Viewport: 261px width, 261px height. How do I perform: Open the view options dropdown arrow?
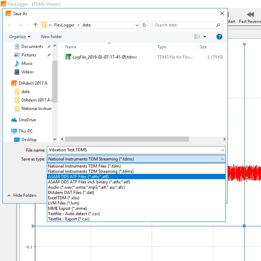205,37
